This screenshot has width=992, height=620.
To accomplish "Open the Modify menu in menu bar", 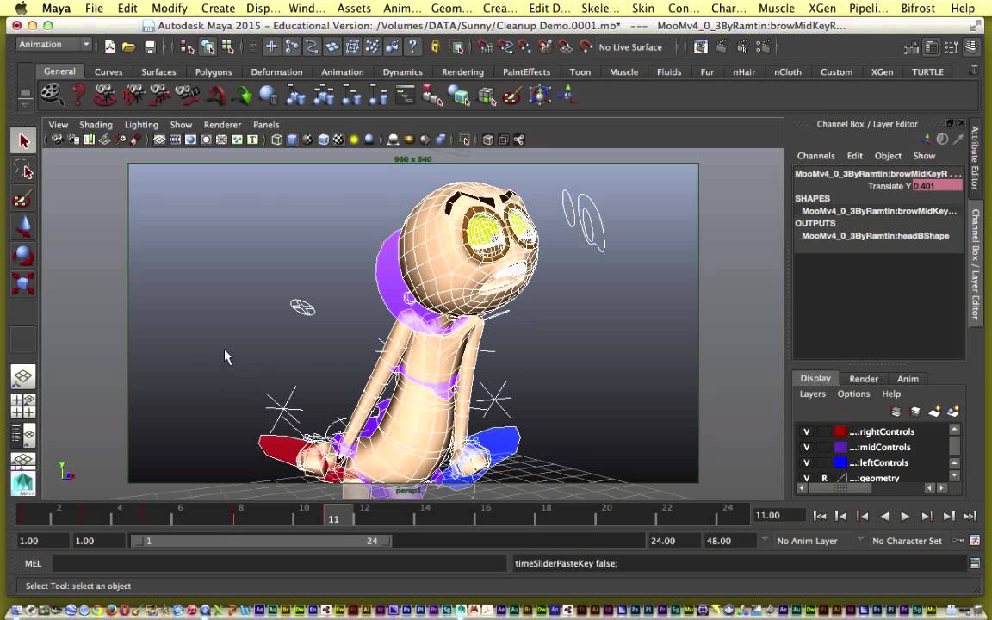I will pyautogui.click(x=169, y=9).
